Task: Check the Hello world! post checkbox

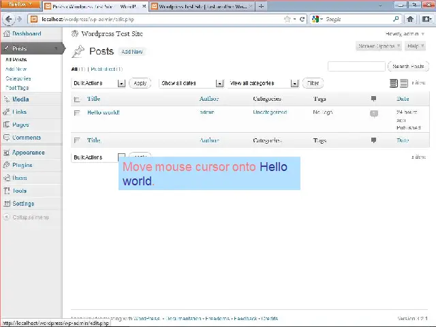Action: click(x=77, y=113)
